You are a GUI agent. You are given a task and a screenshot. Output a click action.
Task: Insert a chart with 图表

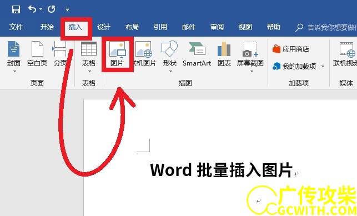click(224, 54)
